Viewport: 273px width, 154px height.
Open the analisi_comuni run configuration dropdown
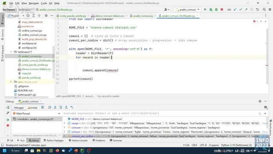187,9
